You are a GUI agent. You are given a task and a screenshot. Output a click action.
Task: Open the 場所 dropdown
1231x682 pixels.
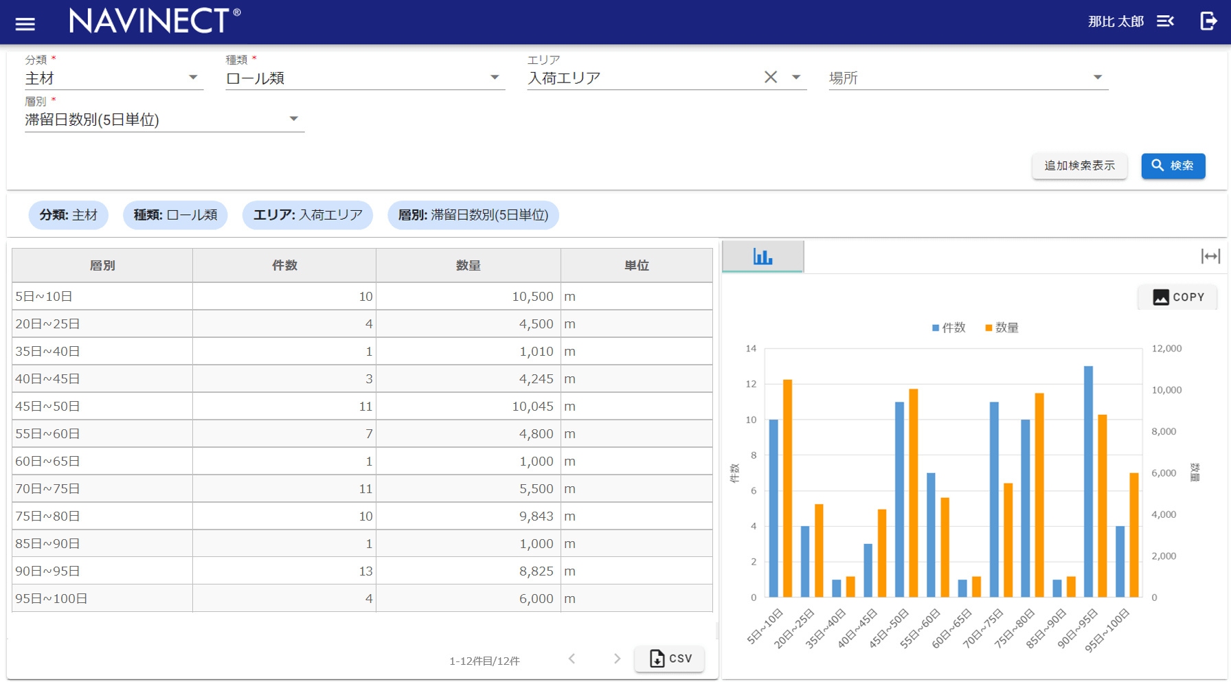click(968, 78)
